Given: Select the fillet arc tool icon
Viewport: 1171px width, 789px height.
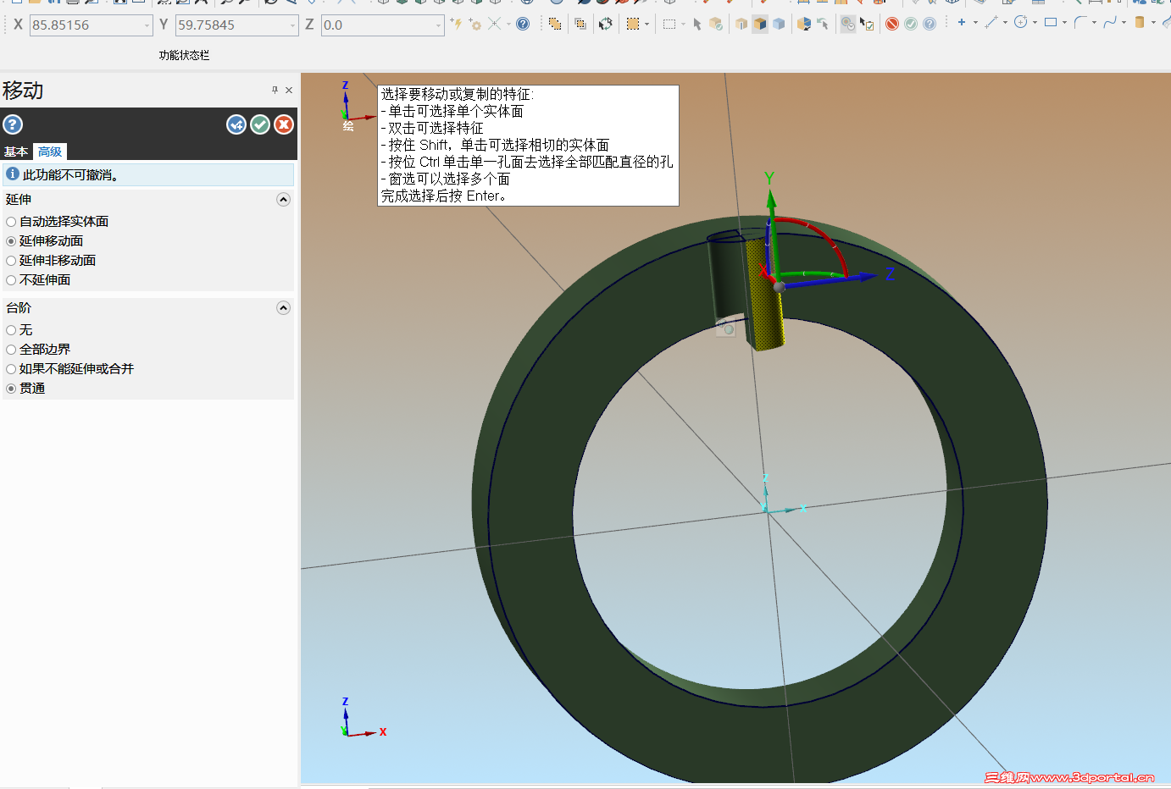Looking at the screenshot, I should coord(1080,22).
